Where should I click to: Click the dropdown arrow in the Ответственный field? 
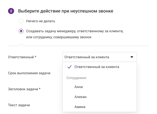[x=132, y=57]
